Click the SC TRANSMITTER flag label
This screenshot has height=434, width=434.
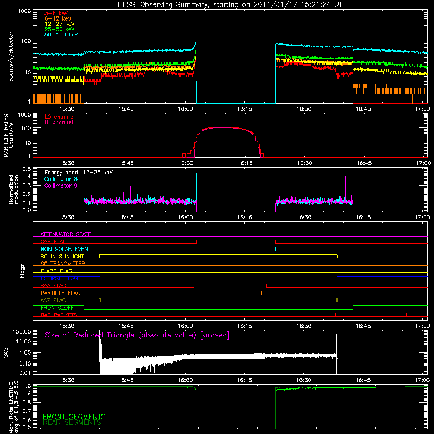[x=62, y=263]
